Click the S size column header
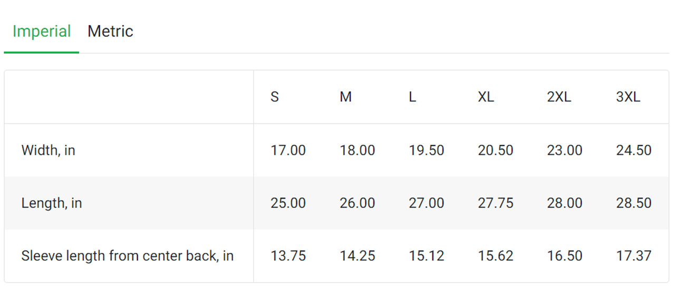The width and height of the screenshot is (675, 288). [x=275, y=97]
